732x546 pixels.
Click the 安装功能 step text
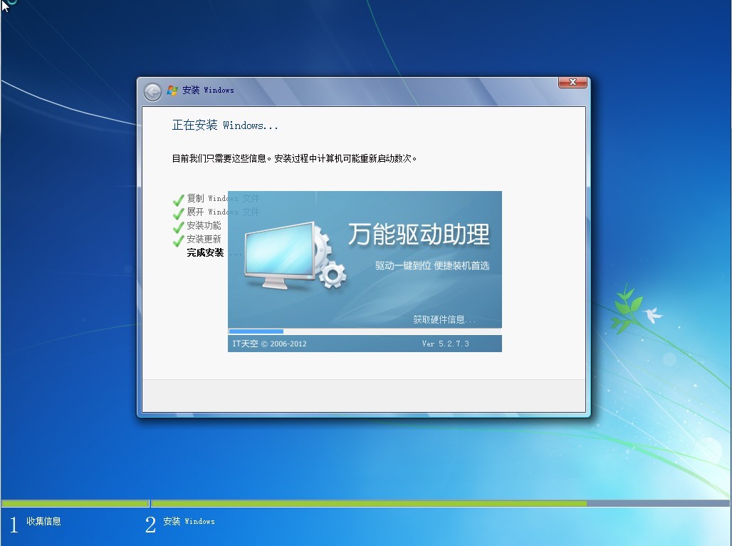[x=204, y=225]
